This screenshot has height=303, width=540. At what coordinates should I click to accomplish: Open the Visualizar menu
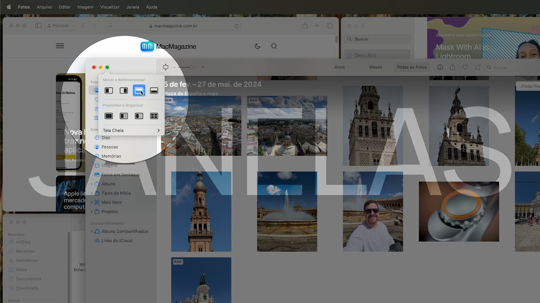[110, 7]
